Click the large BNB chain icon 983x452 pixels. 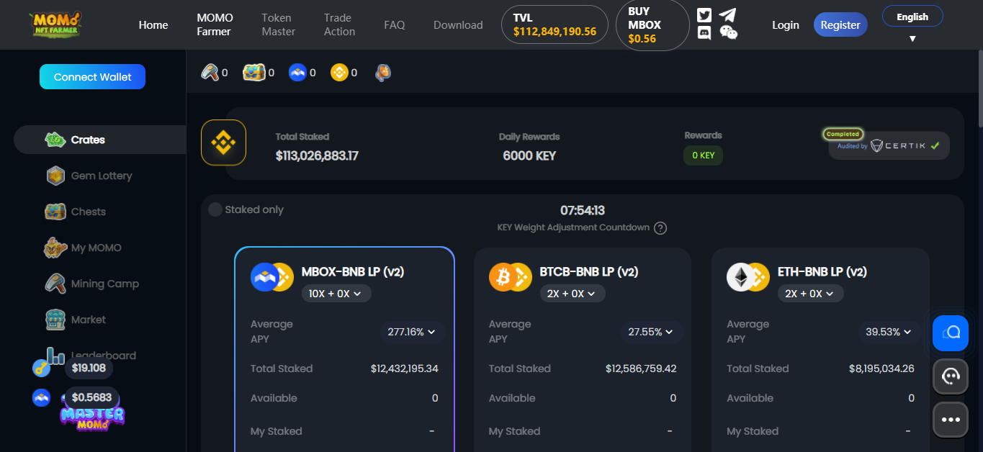223,143
